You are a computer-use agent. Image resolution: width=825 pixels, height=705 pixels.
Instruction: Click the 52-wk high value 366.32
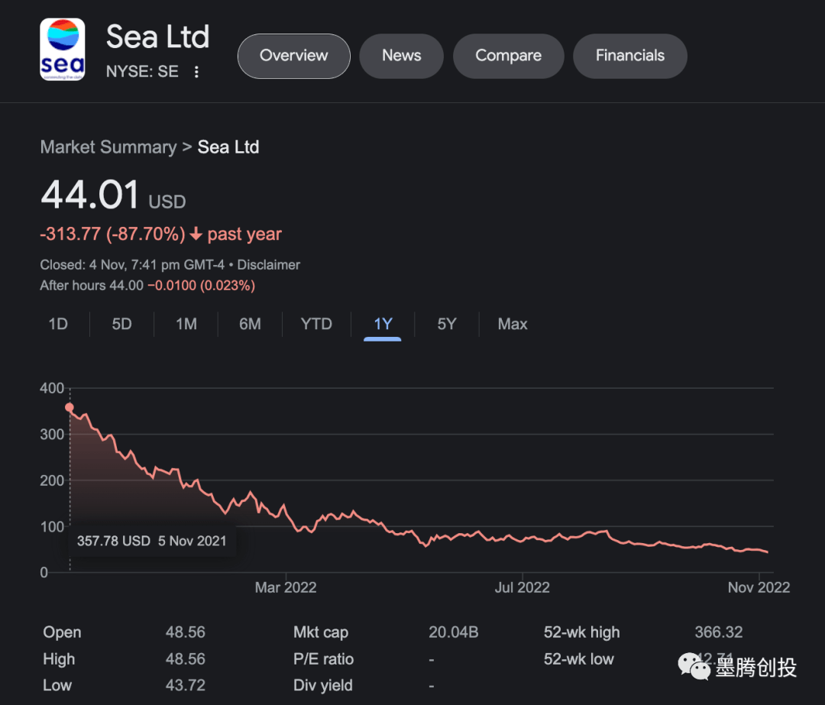pos(719,632)
